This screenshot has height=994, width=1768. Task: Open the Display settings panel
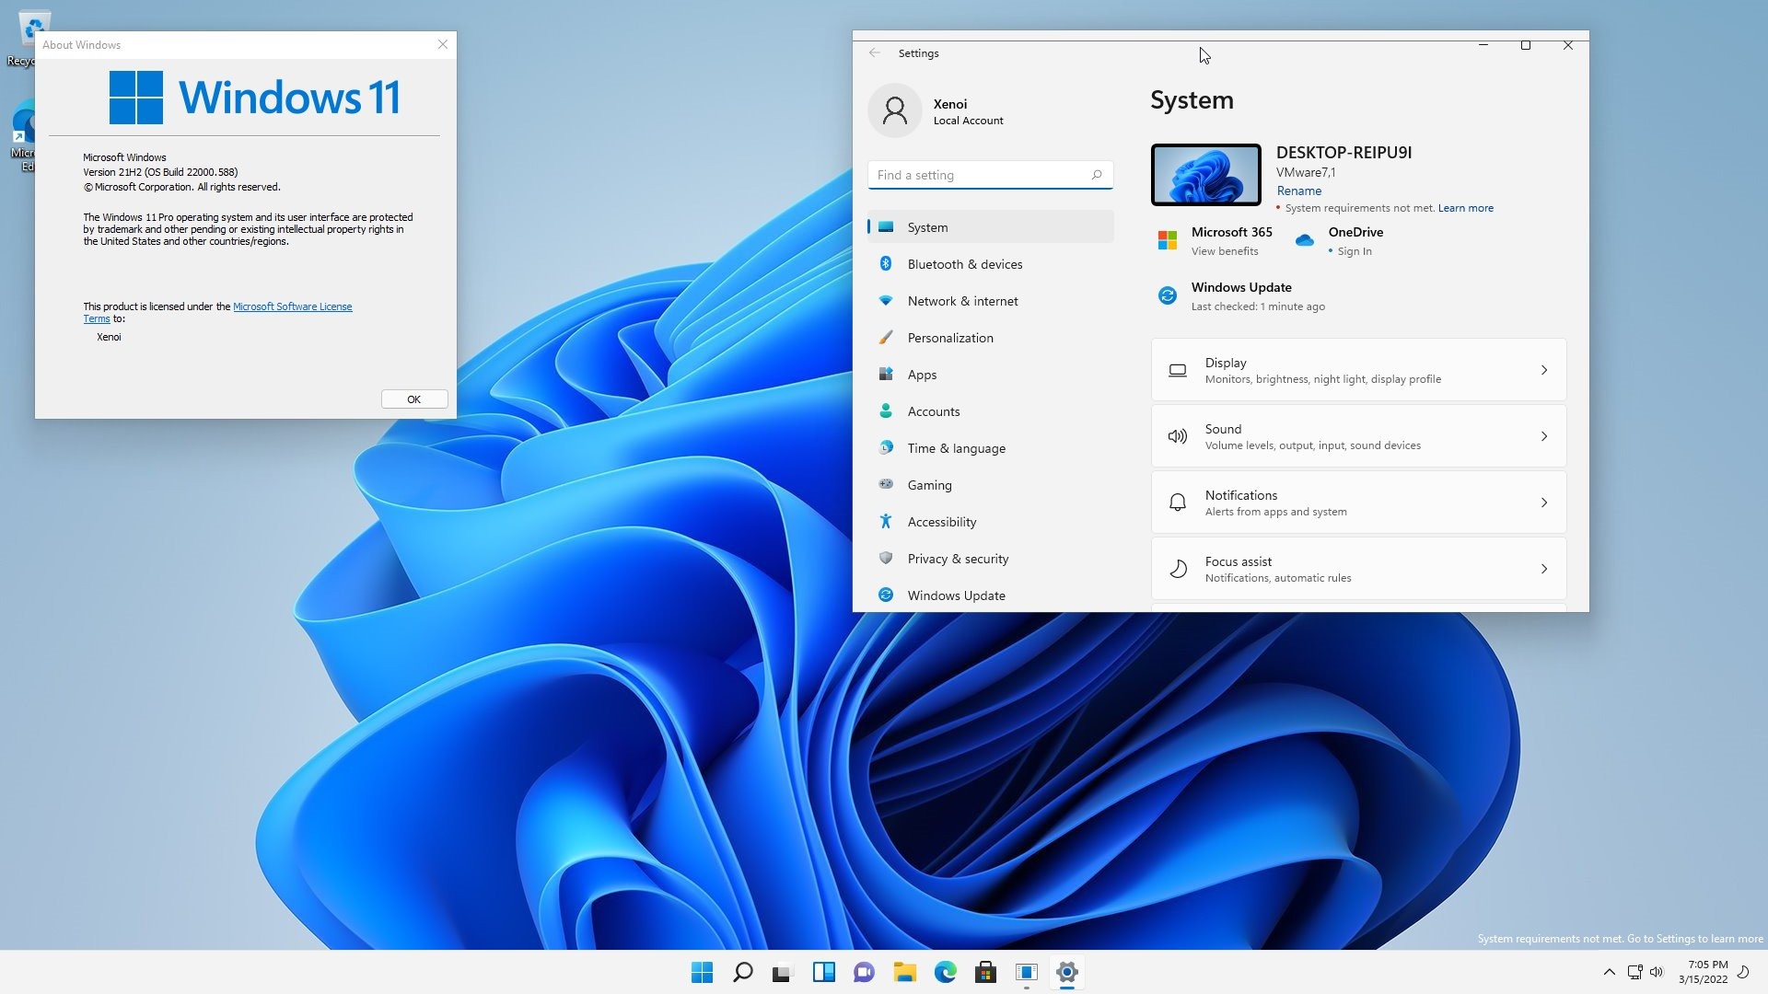pyautogui.click(x=1357, y=369)
